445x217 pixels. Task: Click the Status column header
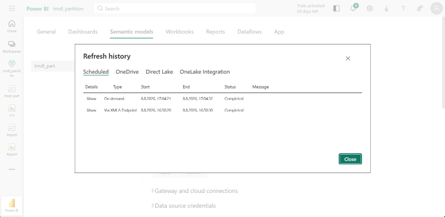pos(230,87)
